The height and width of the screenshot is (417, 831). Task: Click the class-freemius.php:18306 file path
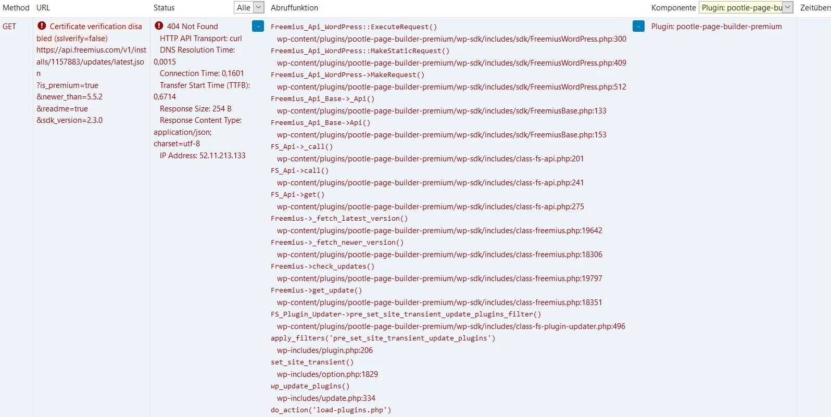[x=439, y=255]
